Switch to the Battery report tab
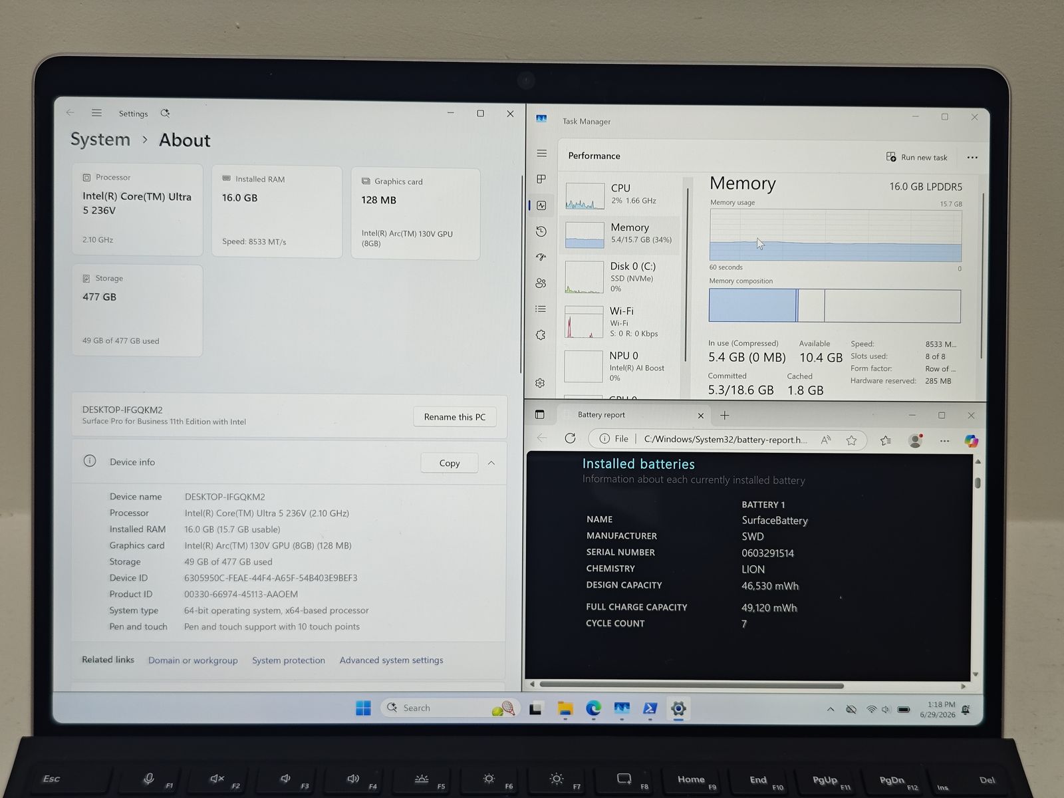This screenshot has width=1064, height=798. point(632,415)
